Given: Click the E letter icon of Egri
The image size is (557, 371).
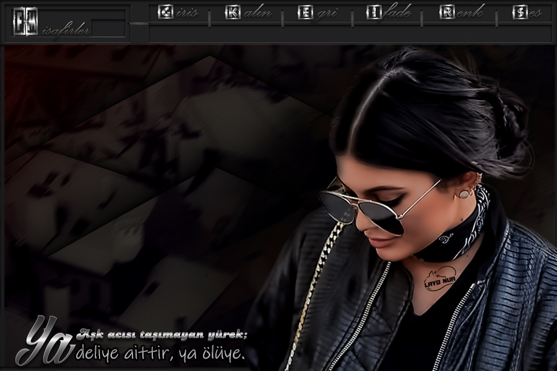Looking at the screenshot, I should click(305, 12).
